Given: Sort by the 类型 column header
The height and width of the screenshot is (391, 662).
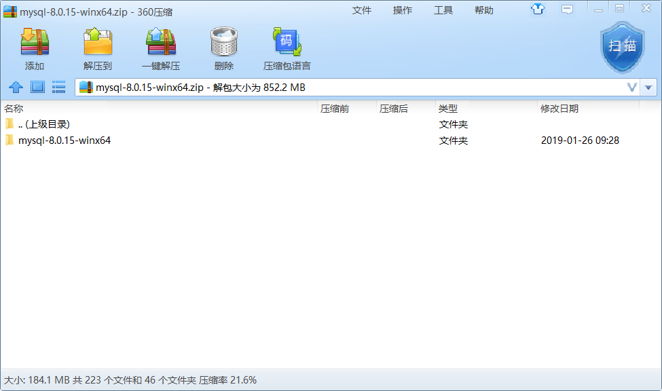Looking at the screenshot, I should [486, 109].
